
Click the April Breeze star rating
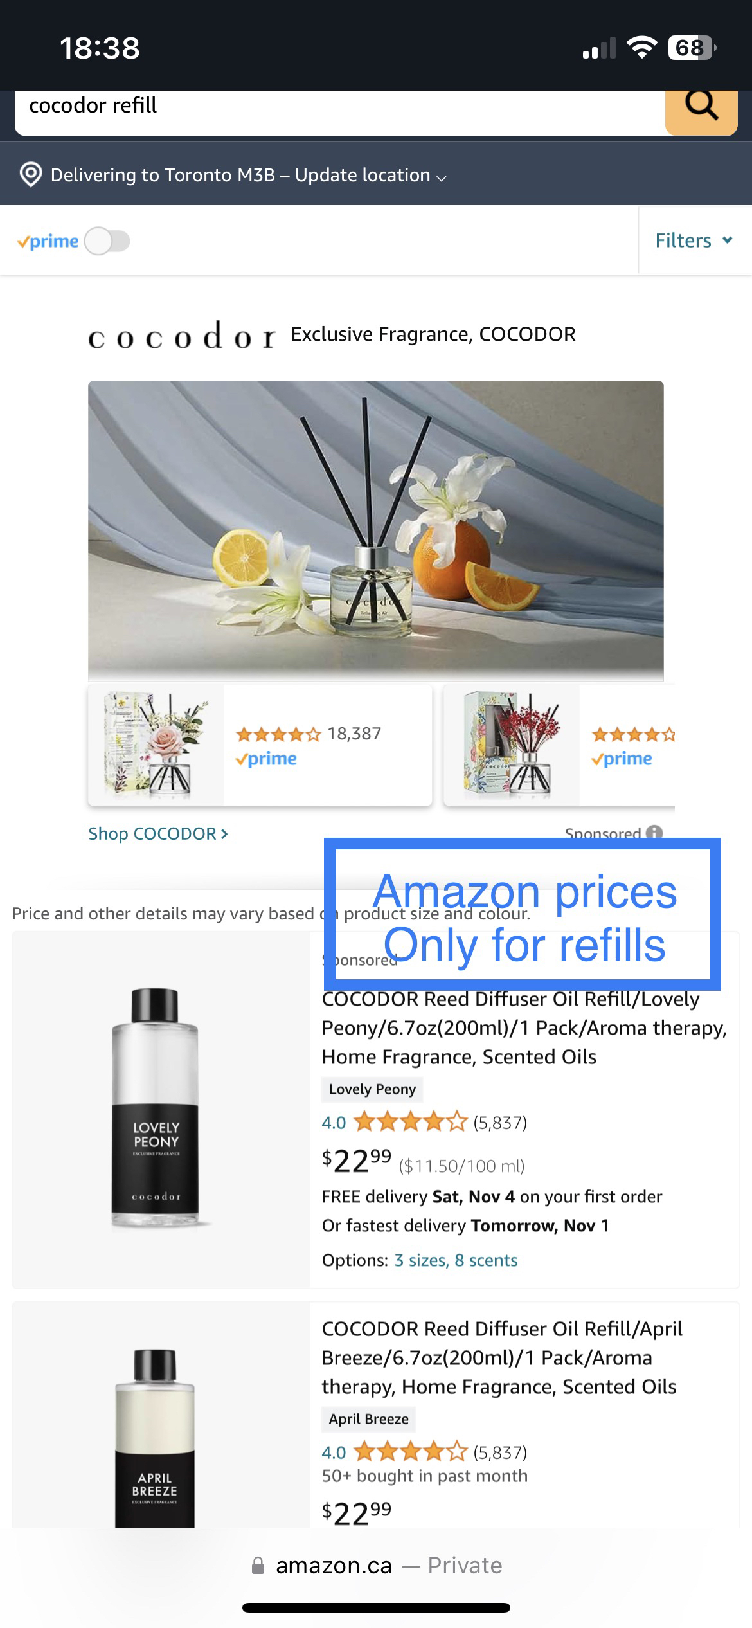(410, 1452)
